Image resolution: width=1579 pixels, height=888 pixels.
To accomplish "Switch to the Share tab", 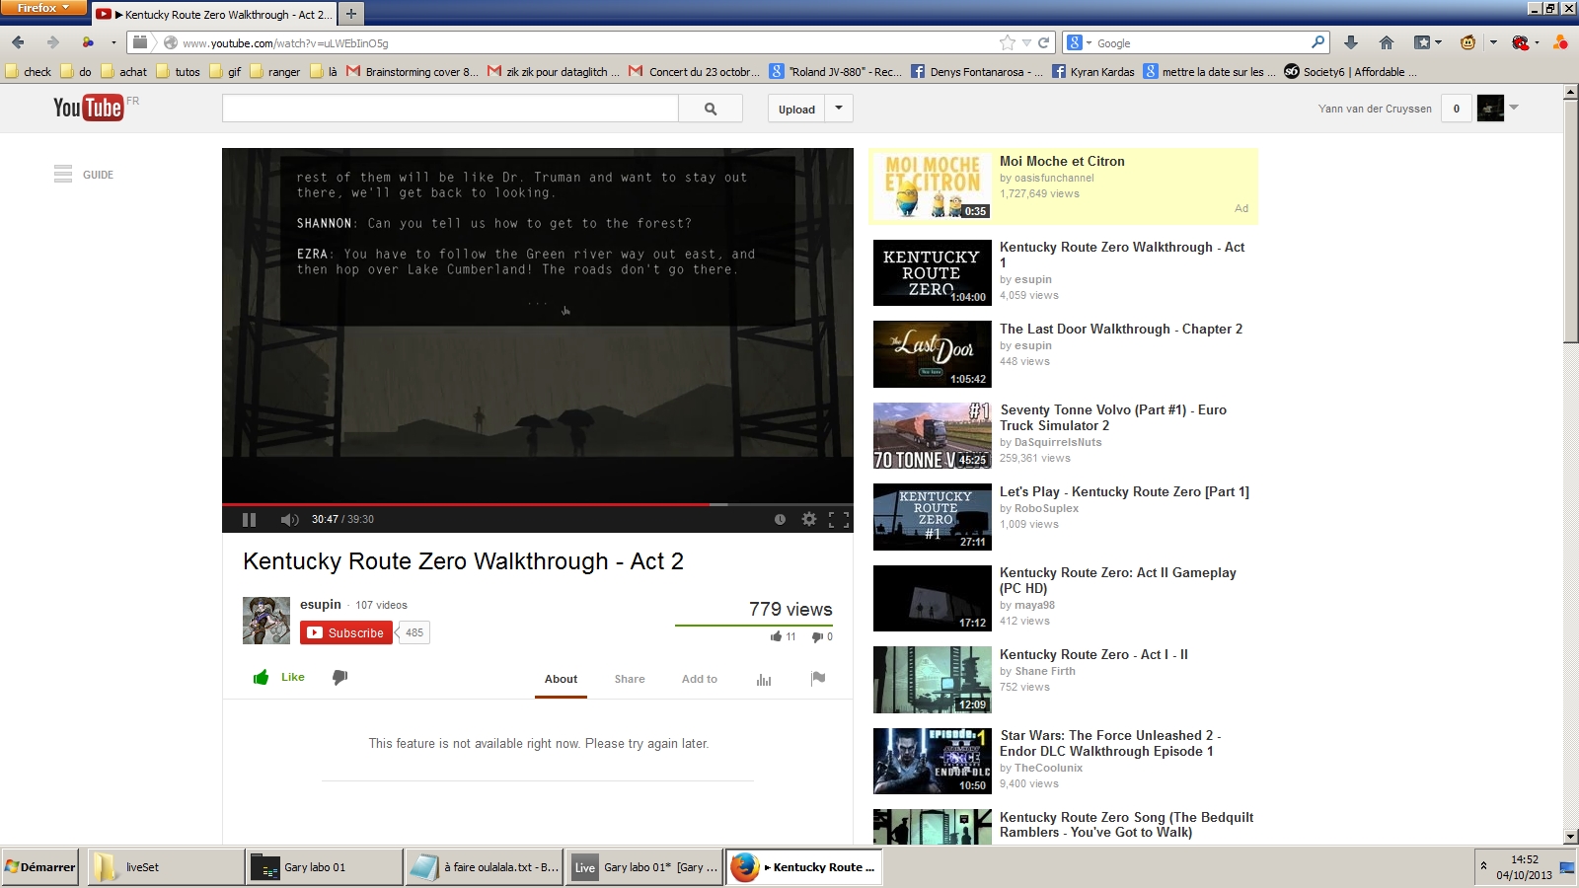I will click(x=630, y=679).
